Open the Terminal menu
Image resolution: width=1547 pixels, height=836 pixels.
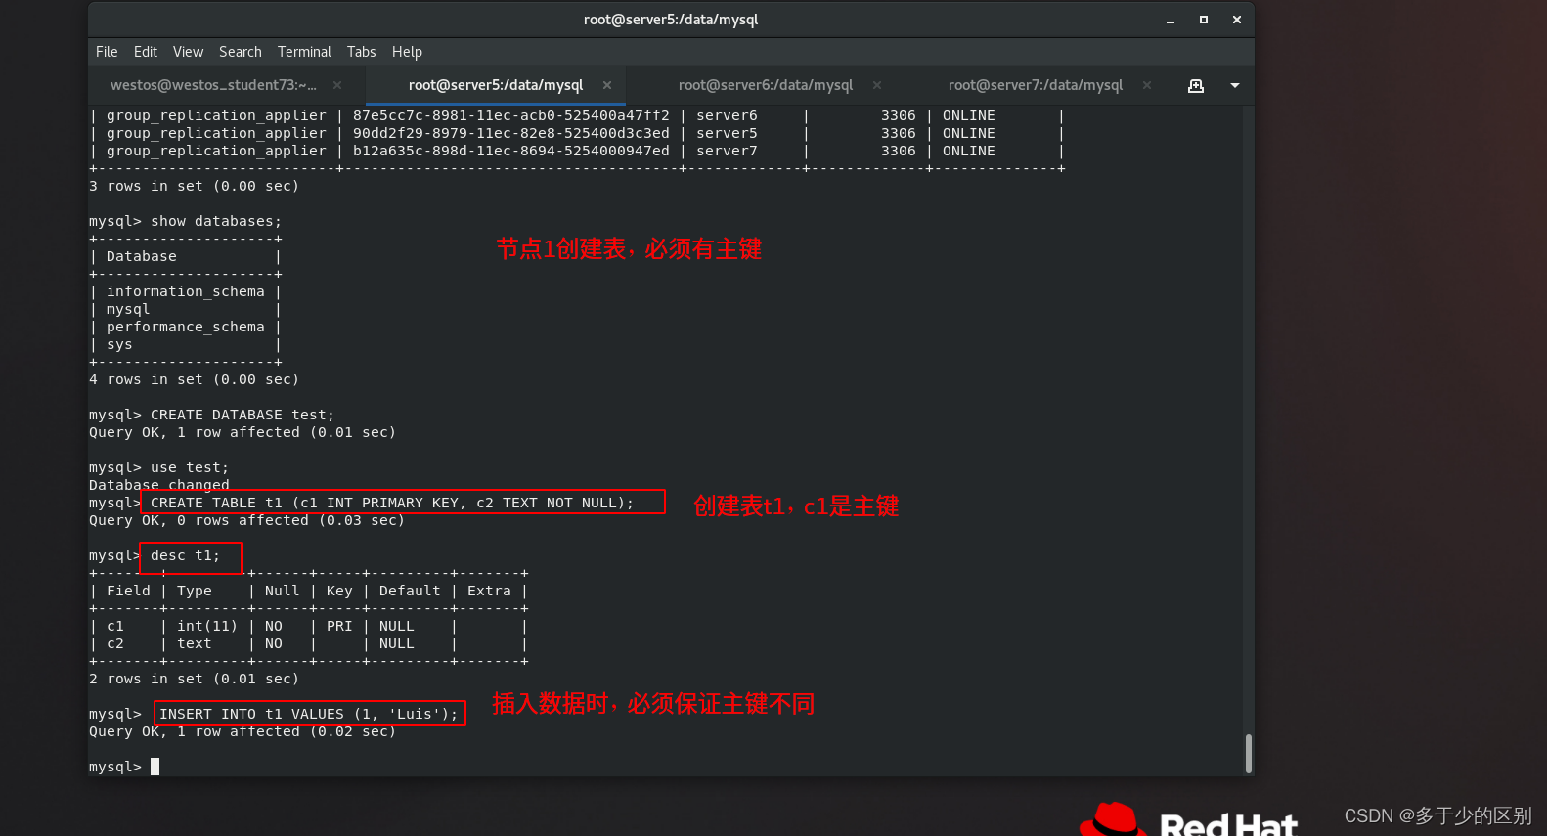tap(304, 52)
